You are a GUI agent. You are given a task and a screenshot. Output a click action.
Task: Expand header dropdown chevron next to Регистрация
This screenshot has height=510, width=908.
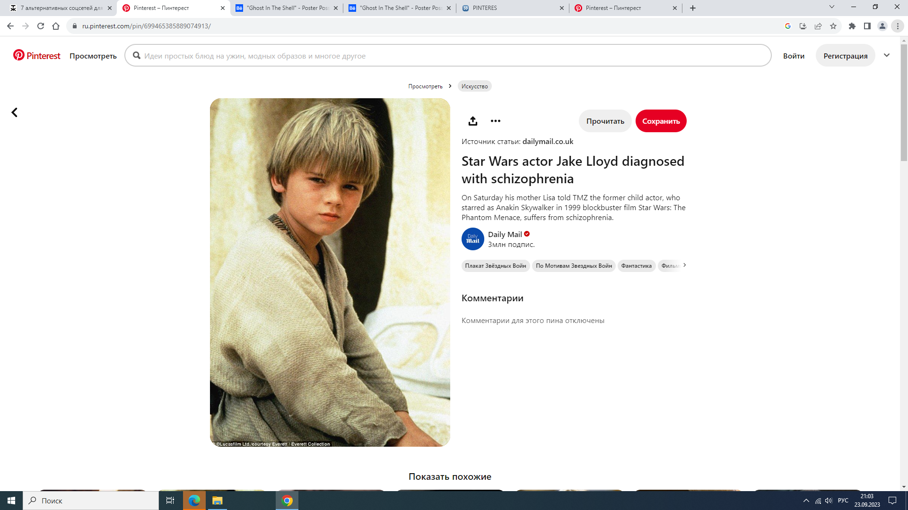[x=887, y=55]
